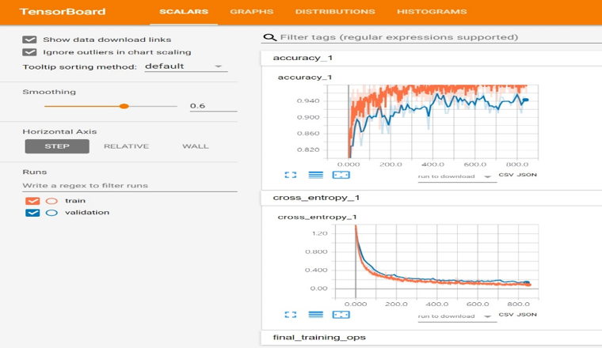602x348 pixels.
Task: Expand the cross_entropy_1 chart to full size
Action: pyautogui.click(x=291, y=314)
